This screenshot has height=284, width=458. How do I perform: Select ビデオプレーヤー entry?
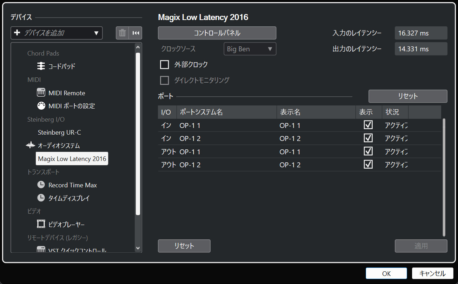click(x=66, y=224)
